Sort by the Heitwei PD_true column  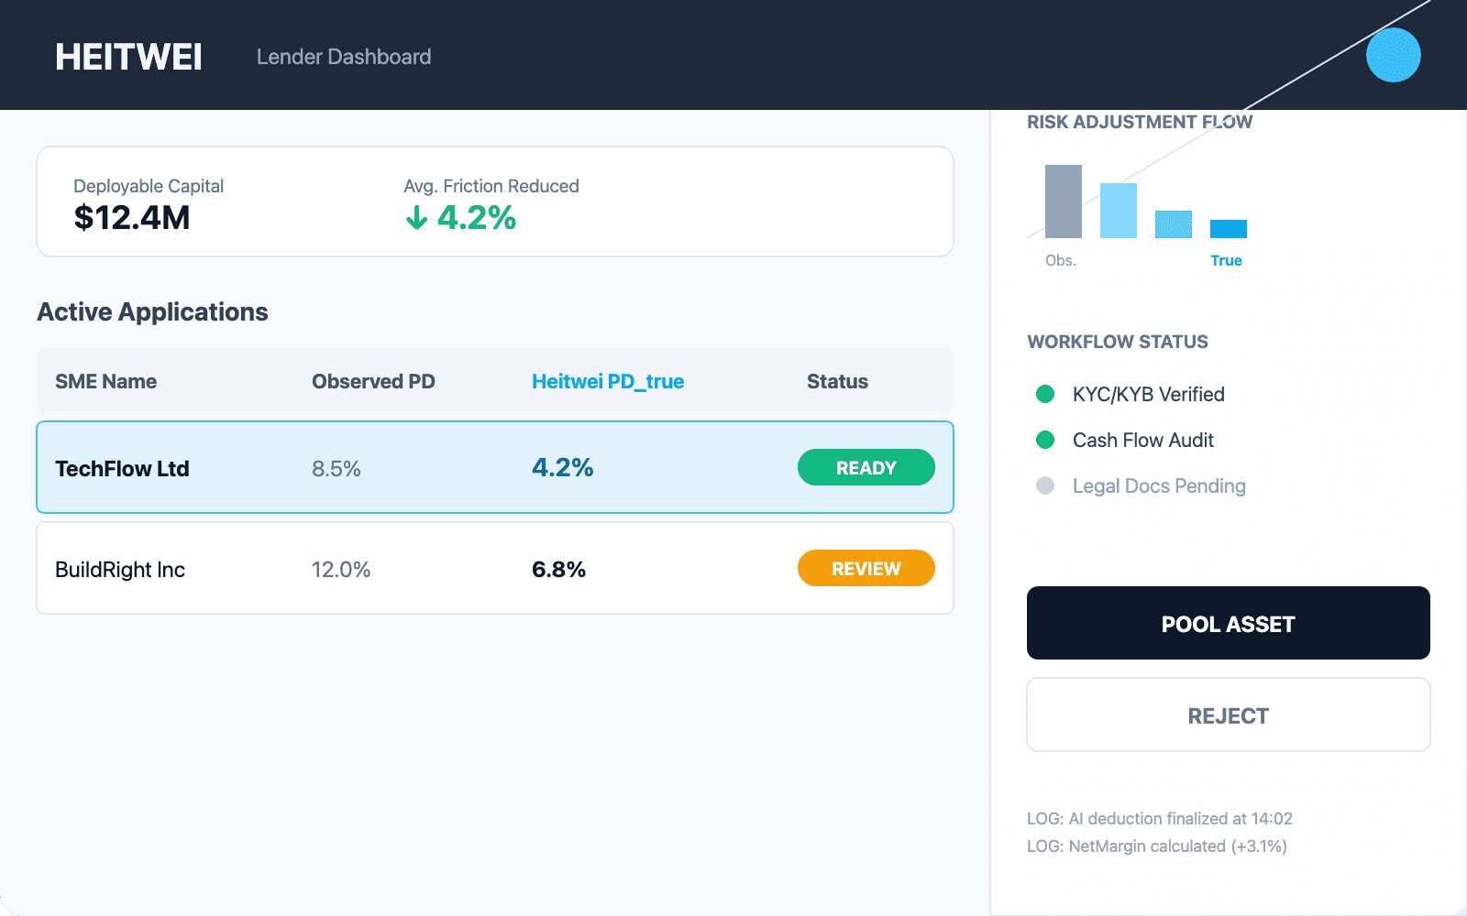click(x=608, y=381)
